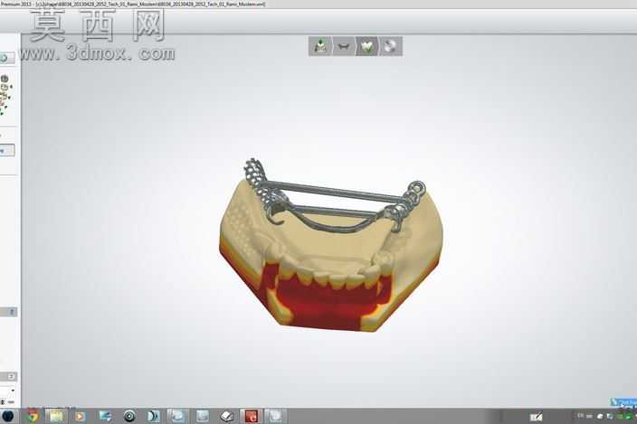Click the blue notification at bottom right
This screenshot has height=424, width=637.
(623, 402)
